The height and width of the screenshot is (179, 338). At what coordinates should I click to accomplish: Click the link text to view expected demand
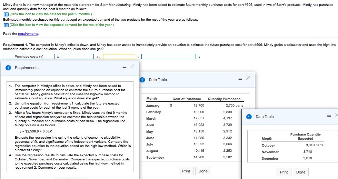point(62,25)
